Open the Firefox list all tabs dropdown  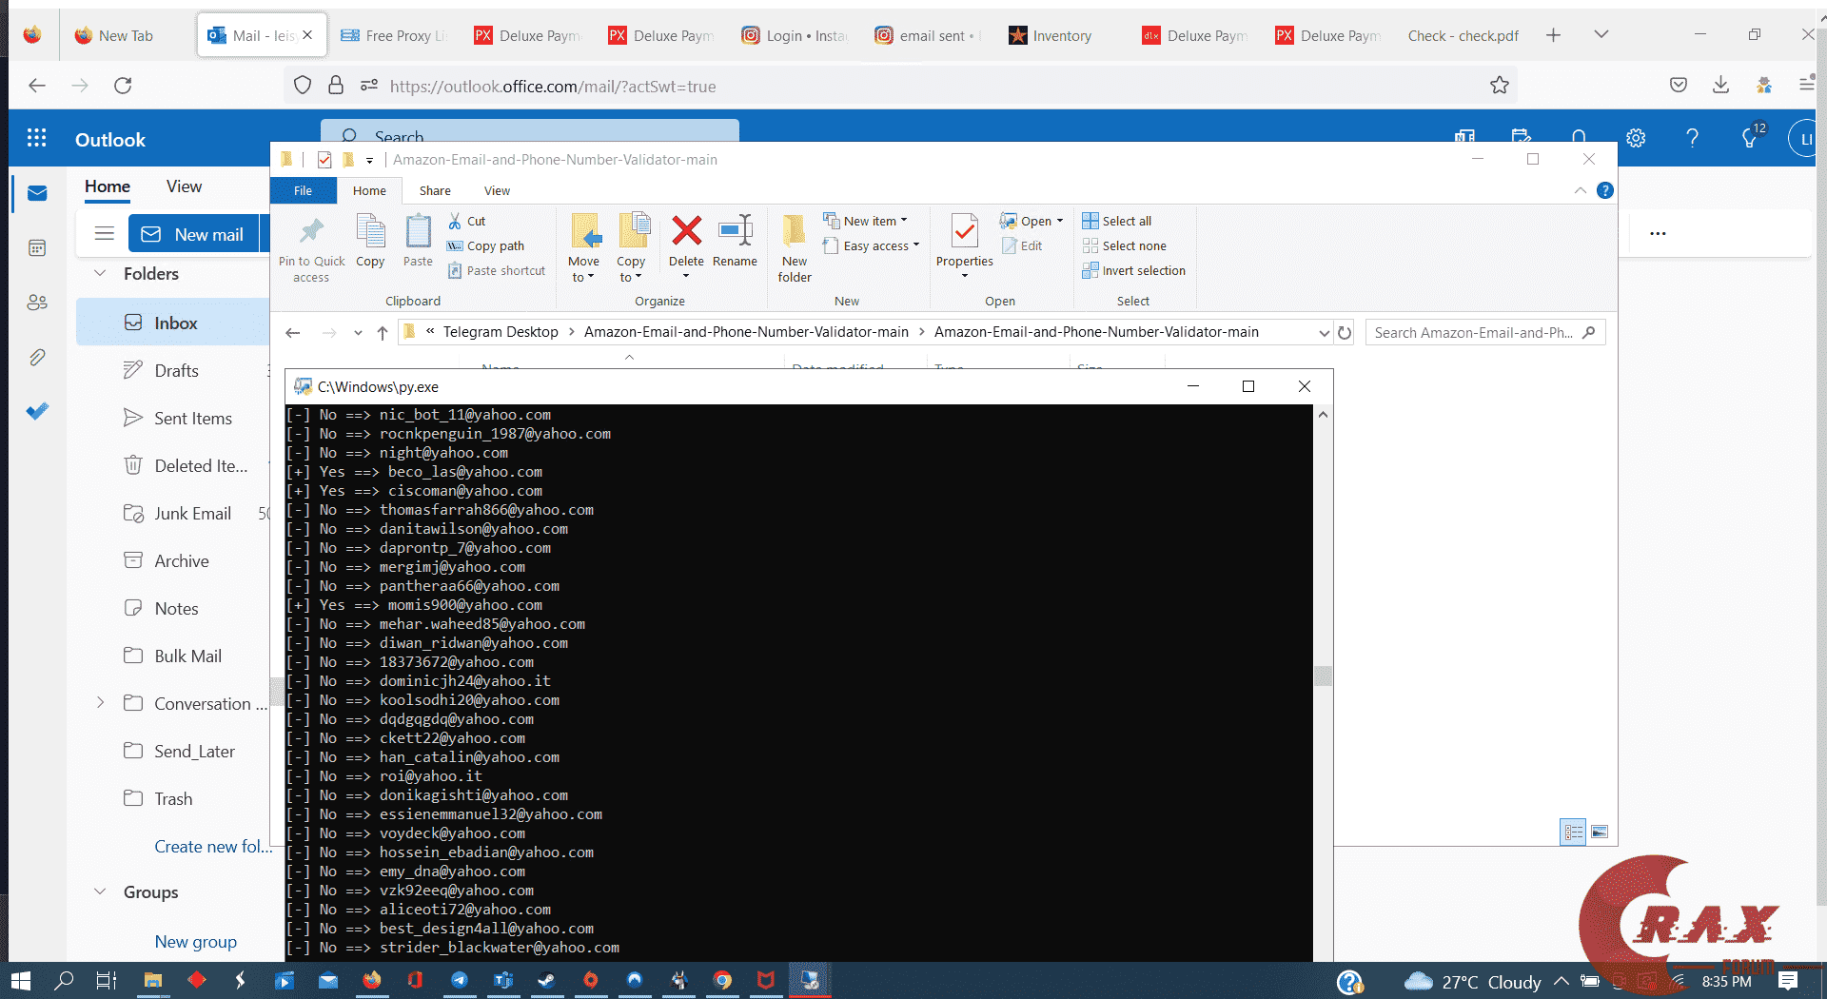[x=1601, y=35]
